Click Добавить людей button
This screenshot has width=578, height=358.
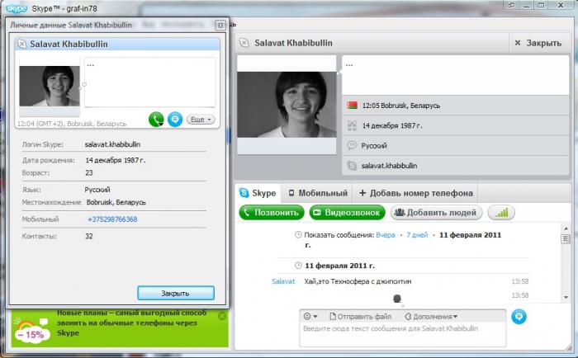tap(436, 213)
